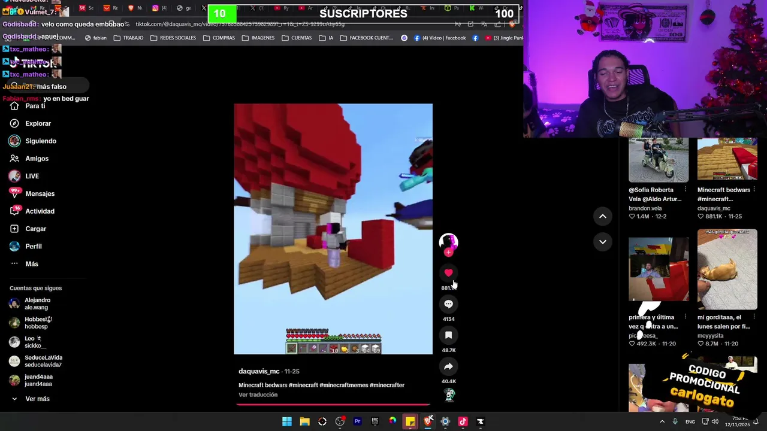The image size is (767, 431).
Task: Expand followed accounts with Ver más
Action: tap(30, 399)
